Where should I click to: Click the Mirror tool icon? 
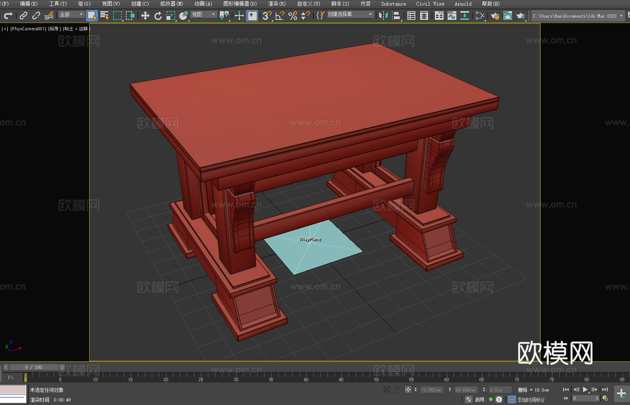point(383,16)
